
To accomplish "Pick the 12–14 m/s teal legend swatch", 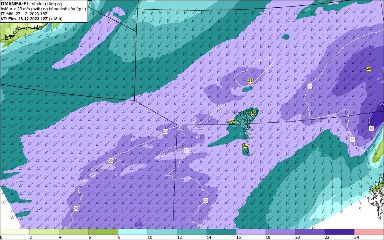I will (x=192, y=232).
